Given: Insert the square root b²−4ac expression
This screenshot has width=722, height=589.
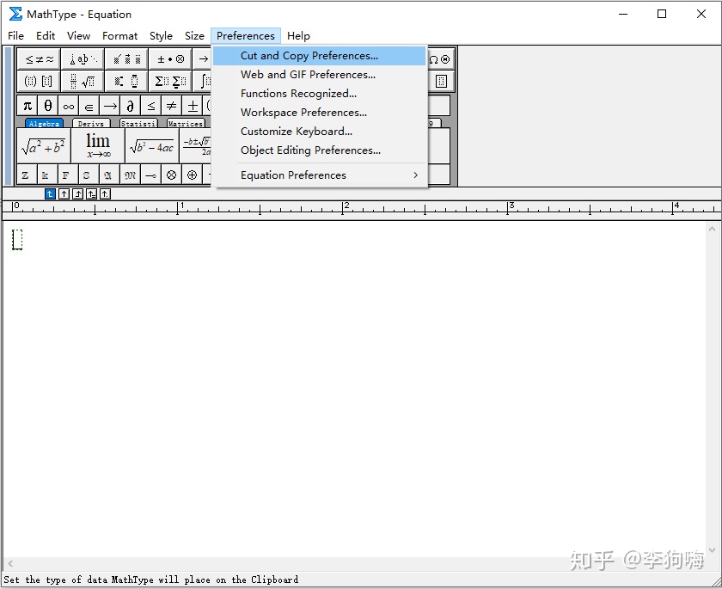Looking at the screenshot, I should click(152, 146).
